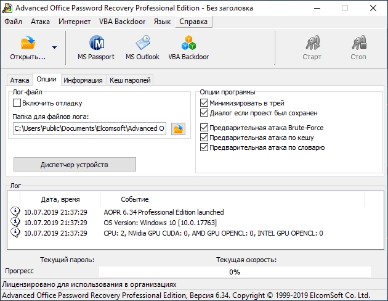Open the Кеш паролей tab
Image resolution: width=388 pixels, height=301 pixels.
tap(130, 80)
